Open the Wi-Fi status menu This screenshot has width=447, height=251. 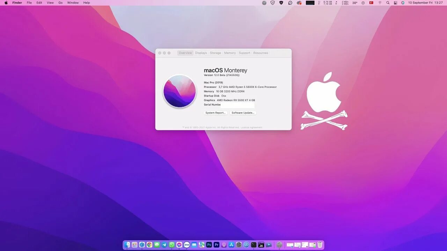click(x=380, y=3)
